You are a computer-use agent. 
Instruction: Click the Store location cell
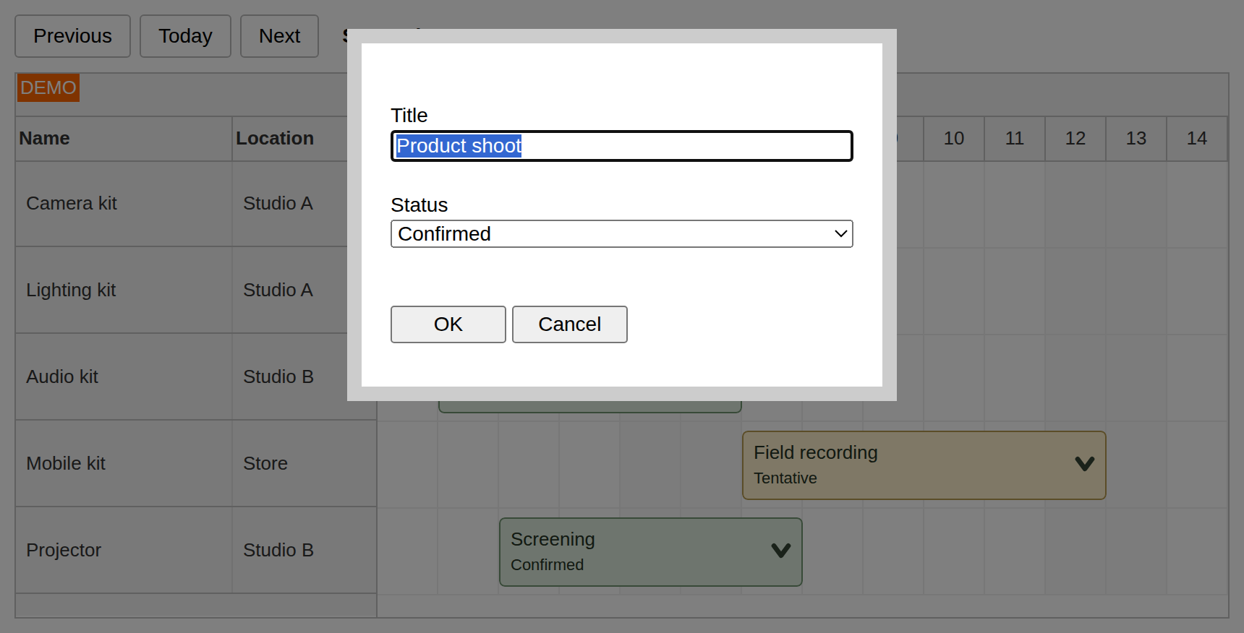304,464
